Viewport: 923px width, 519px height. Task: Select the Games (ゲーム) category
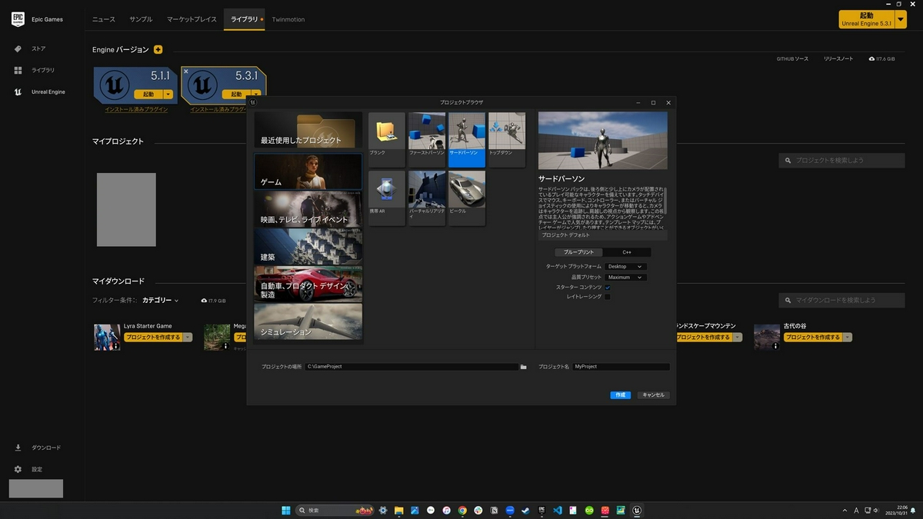click(x=308, y=171)
